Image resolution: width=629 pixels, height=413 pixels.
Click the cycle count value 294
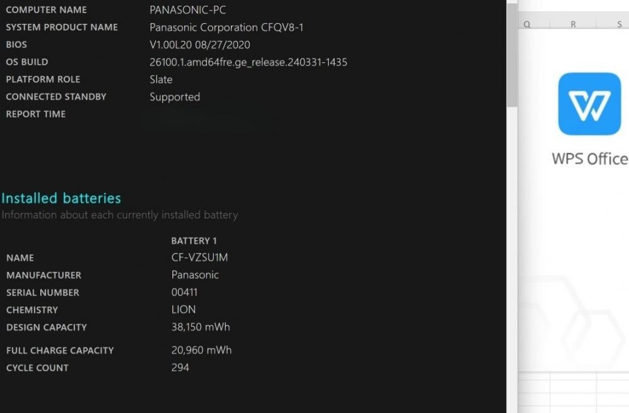tap(180, 367)
